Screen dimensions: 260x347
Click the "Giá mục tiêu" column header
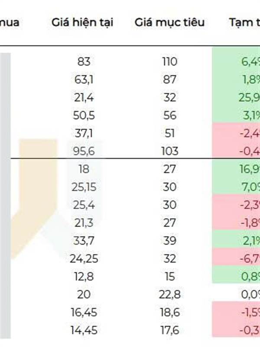coord(169,22)
